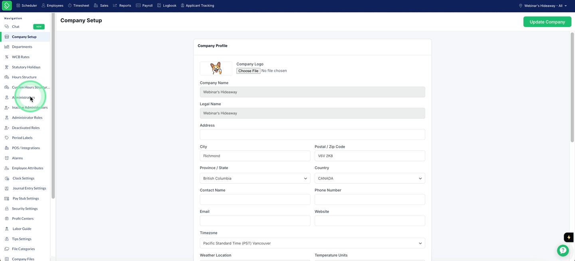Image resolution: width=575 pixels, height=261 pixels.
Task: Go to Administrator Roles in sidebar
Action: coord(27,118)
